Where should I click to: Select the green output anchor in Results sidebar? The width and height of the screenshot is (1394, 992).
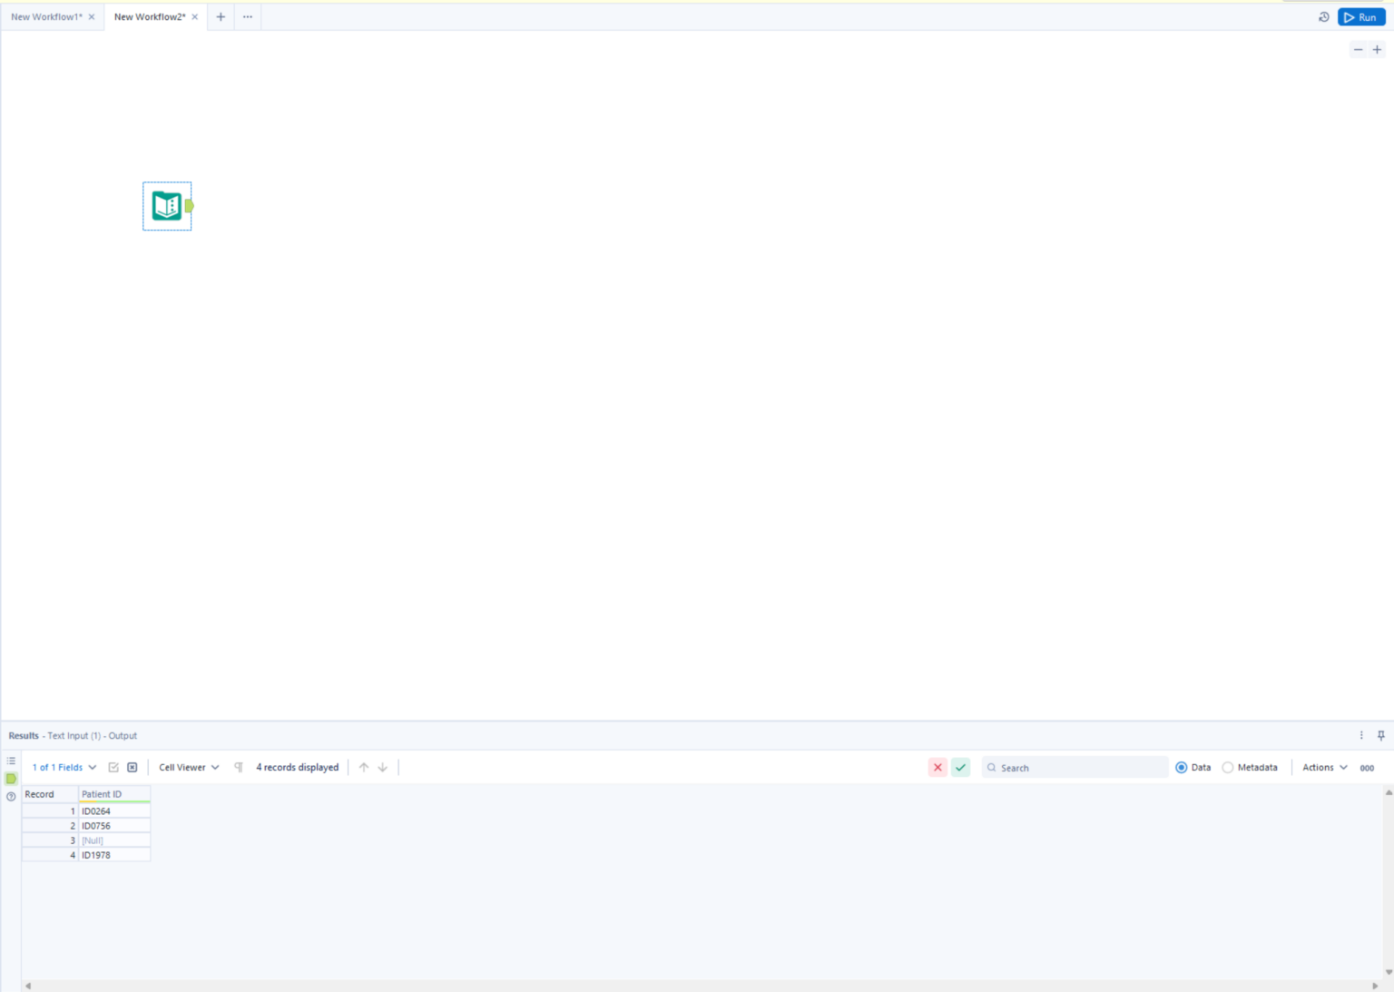click(x=11, y=779)
